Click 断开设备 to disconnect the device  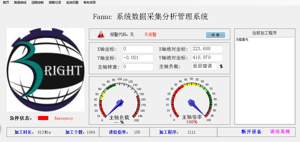click(x=251, y=132)
